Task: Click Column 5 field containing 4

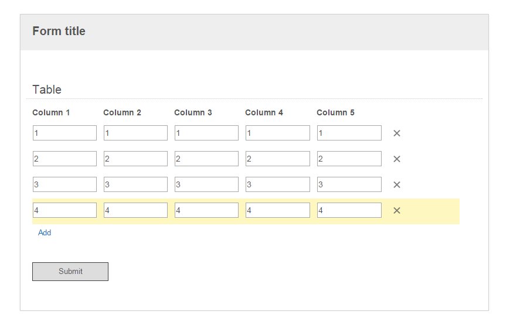Action: (x=349, y=210)
